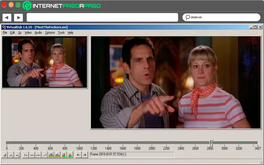This screenshot has width=264, height=165.
Task: Stop playback with the stop button
Action: (x=5, y=155)
